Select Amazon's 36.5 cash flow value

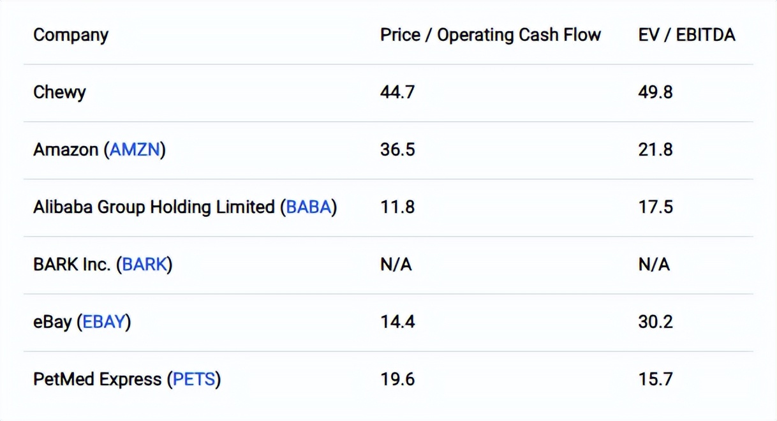pos(397,150)
